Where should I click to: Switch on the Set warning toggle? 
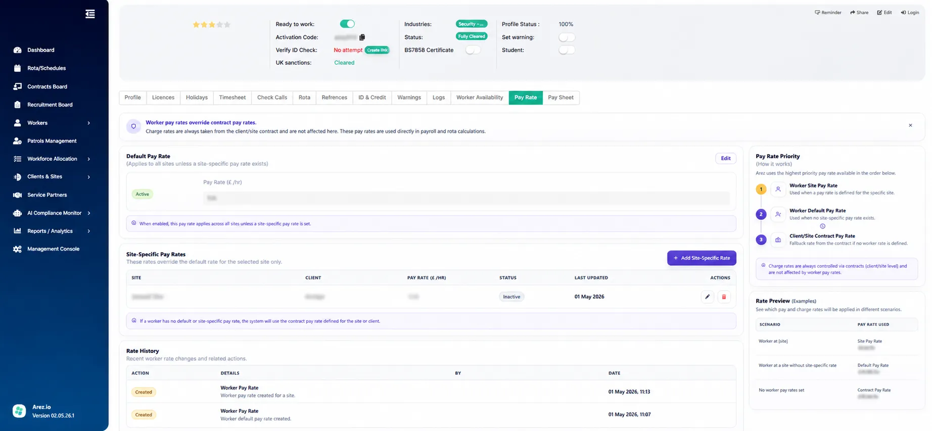[x=567, y=37]
